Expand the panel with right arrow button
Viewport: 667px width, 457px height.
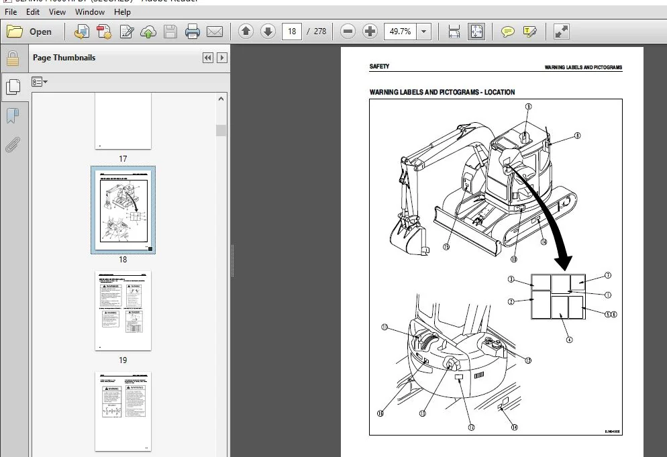coord(221,58)
